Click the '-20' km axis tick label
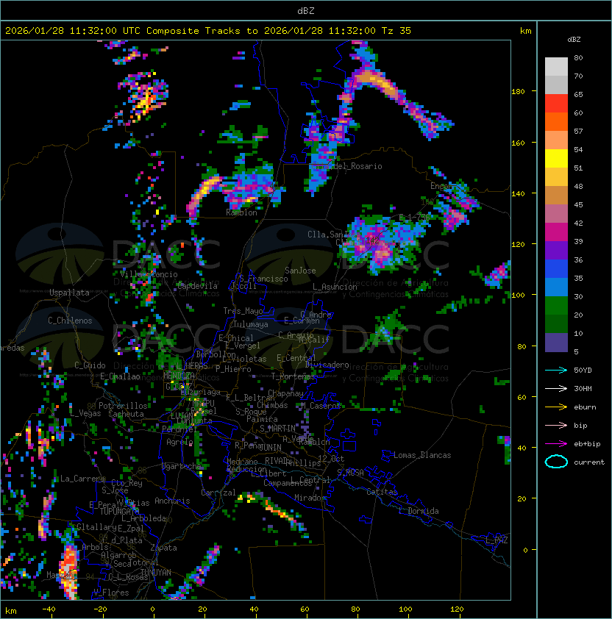This screenshot has width=612, height=619. pos(100,609)
